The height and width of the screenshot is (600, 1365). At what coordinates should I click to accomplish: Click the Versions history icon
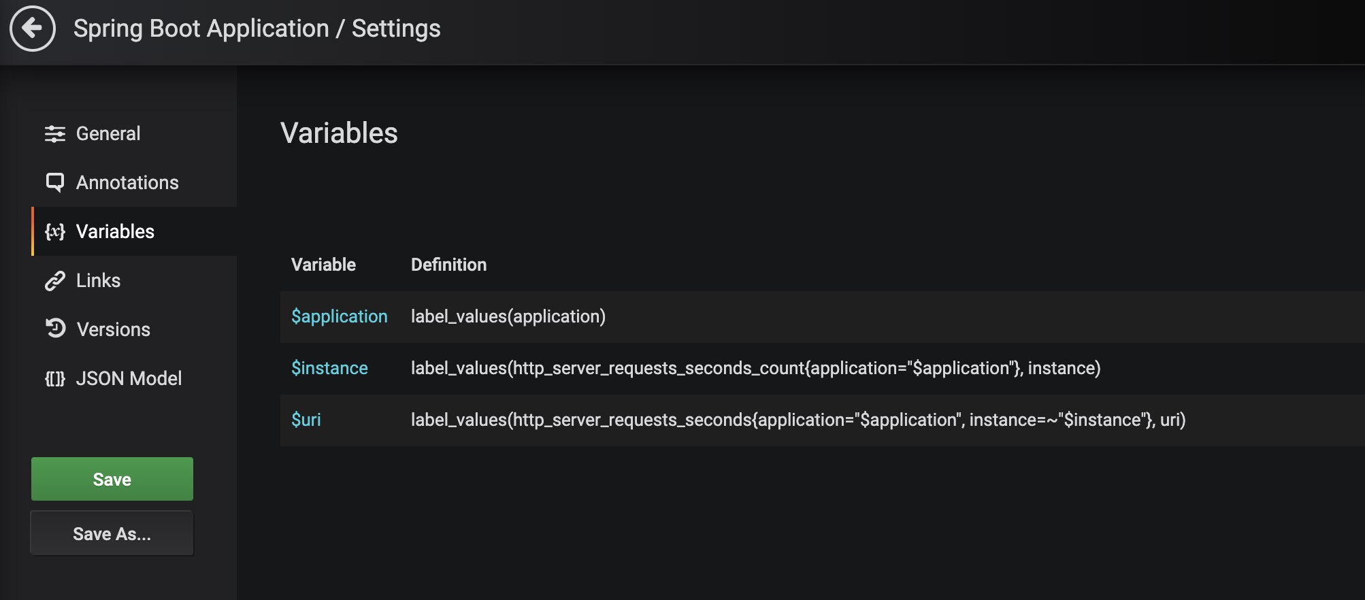55,329
